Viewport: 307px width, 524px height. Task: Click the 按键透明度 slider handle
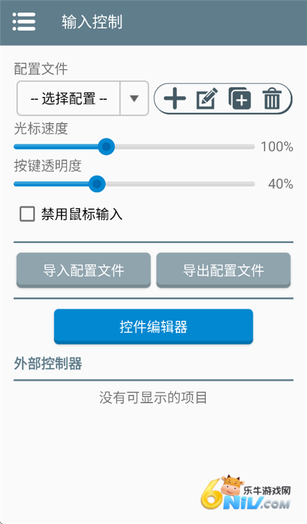(x=97, y=184)
